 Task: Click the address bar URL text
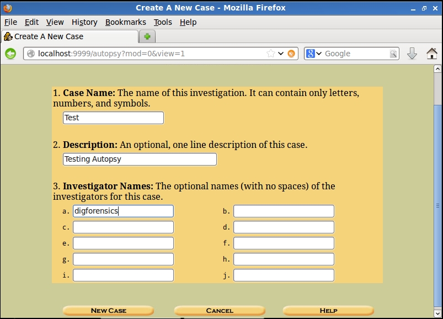pos(111,54)
